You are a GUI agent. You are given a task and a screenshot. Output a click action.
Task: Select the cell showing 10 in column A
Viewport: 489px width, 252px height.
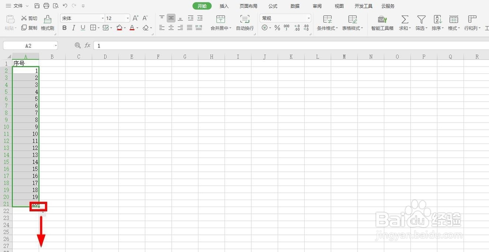[25, 134]
